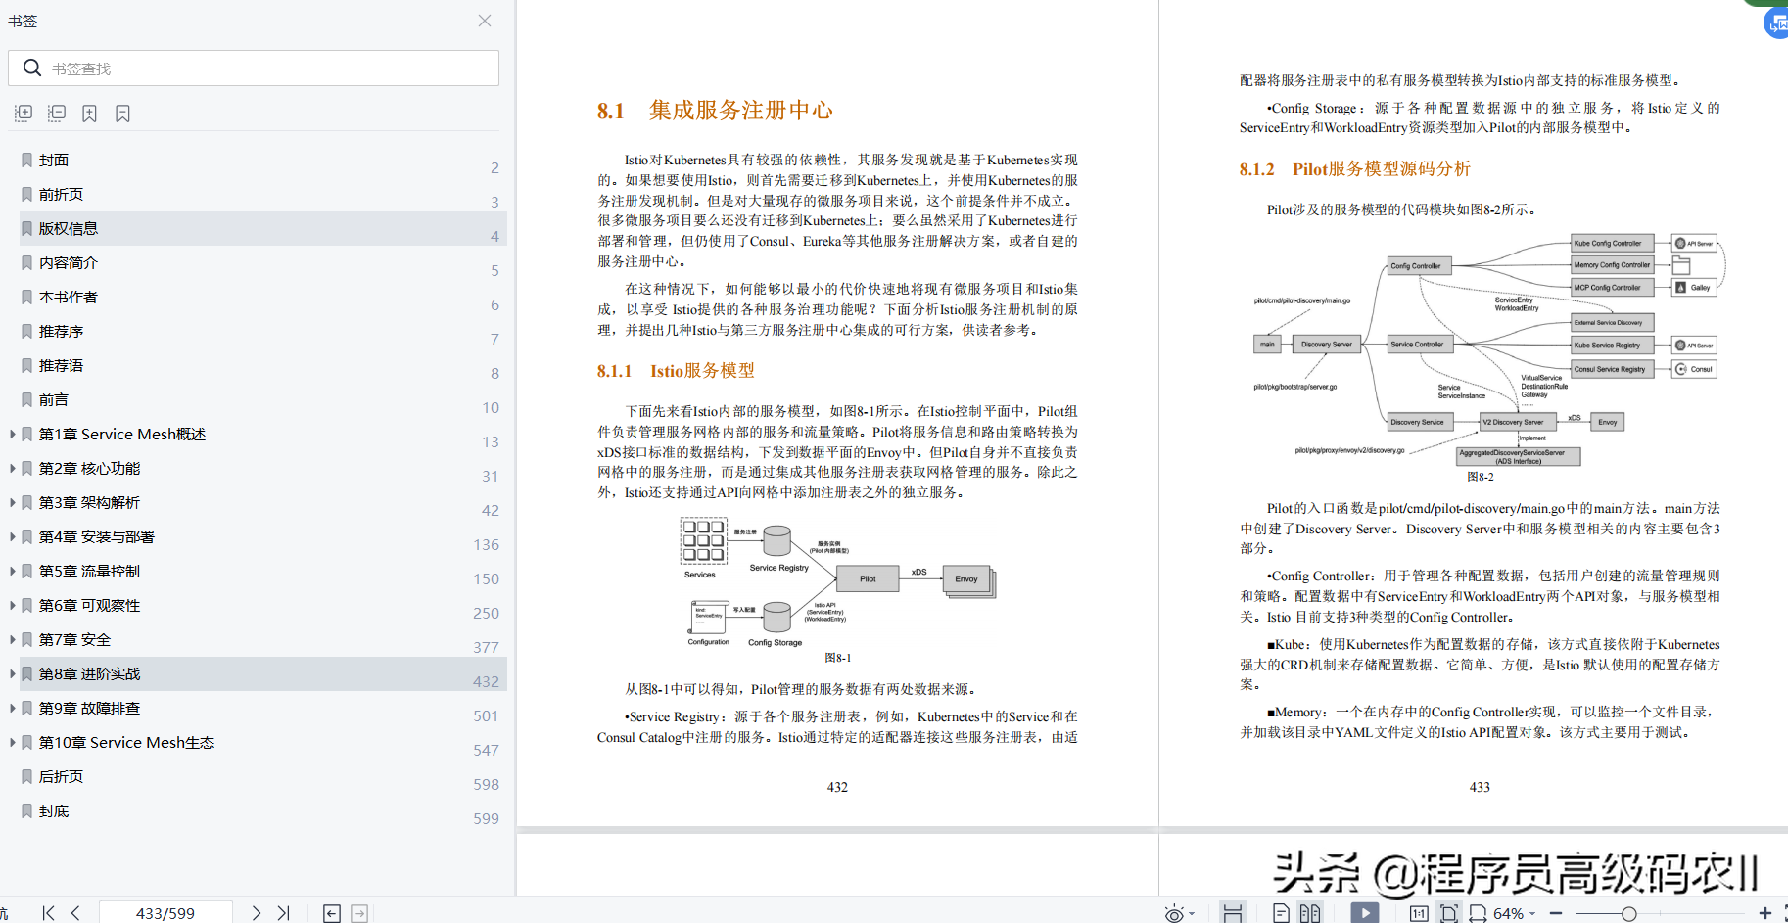Switch to single page view
Image resolution: width=1788 pixels, height=923 pixels.
[1281, 913]
